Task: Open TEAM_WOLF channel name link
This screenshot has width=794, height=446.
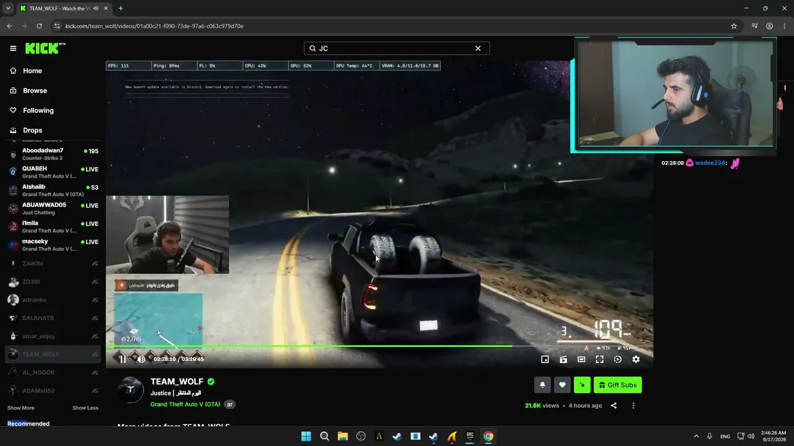Action: [177, 382]
